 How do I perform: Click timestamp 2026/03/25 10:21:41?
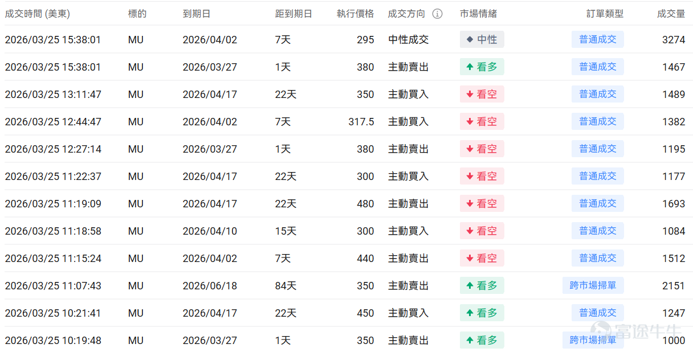point(53,313)
